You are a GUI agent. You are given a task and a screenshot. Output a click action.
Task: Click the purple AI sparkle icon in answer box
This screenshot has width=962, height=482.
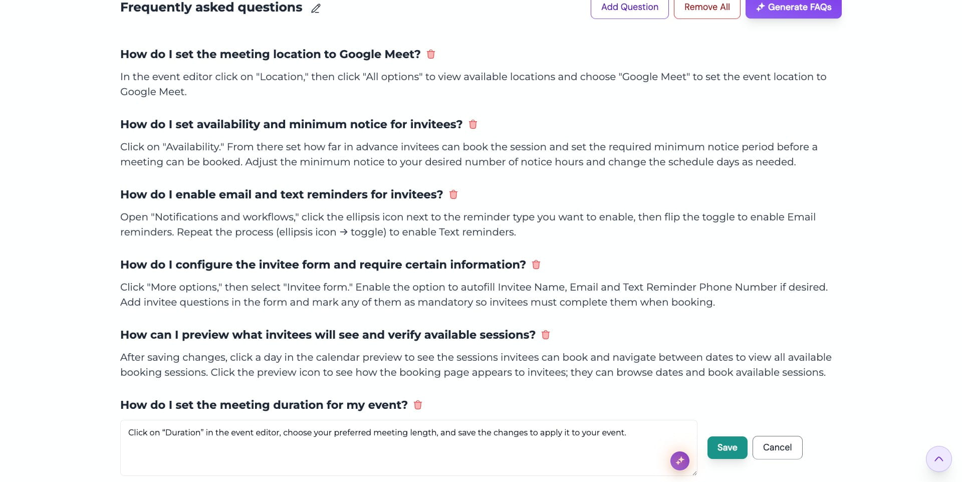point(680,461)
